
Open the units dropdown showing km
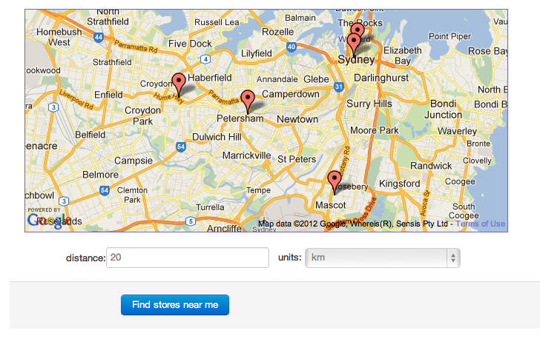point(382,258)
